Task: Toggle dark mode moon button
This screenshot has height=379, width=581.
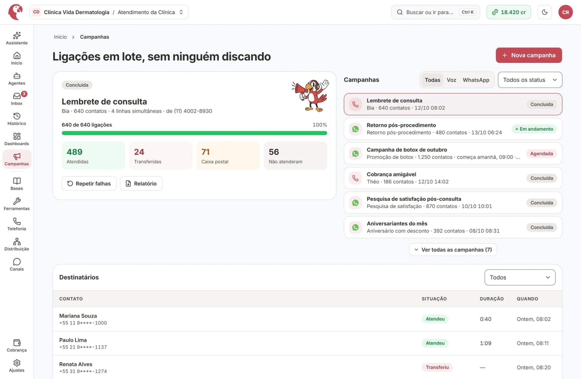Action: tap(544, 12)
